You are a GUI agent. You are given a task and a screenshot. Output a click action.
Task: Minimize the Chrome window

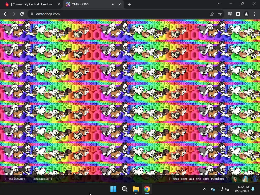coord(231,4)
